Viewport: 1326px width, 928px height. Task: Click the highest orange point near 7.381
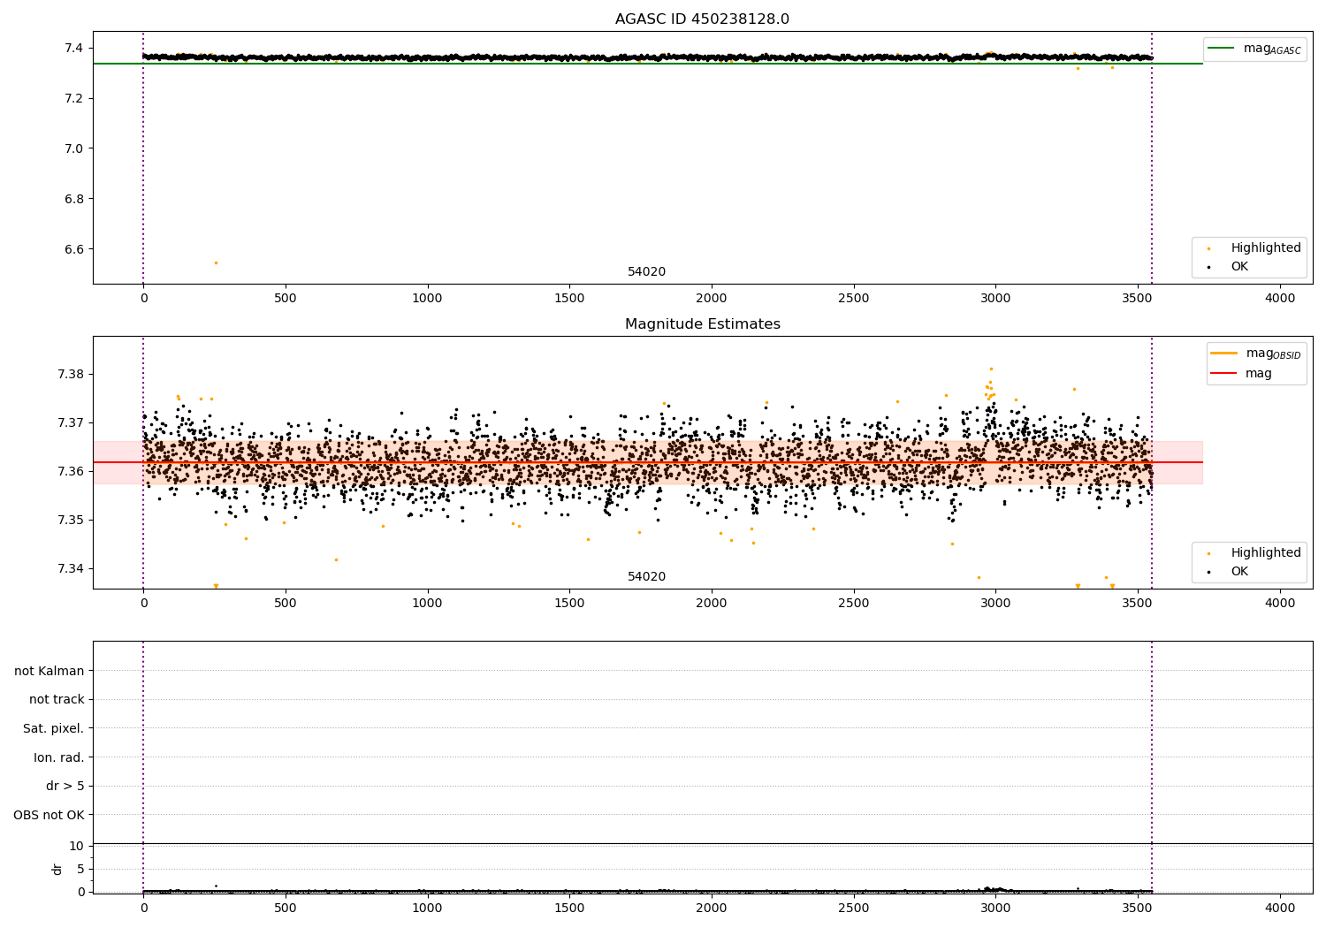coord(991,369)
